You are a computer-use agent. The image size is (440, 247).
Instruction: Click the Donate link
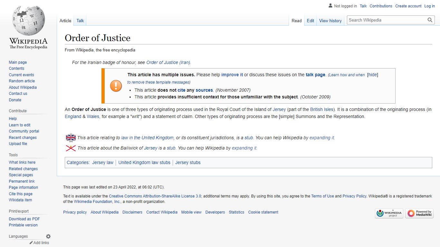(x=15, y=100)
